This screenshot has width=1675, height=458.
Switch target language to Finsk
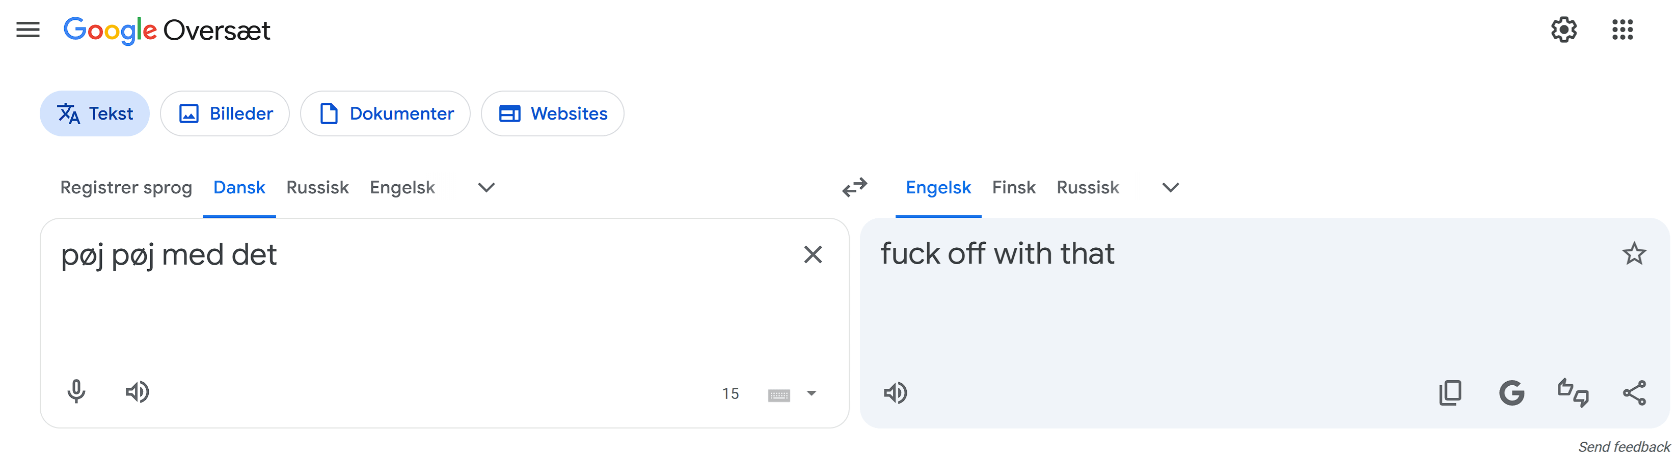(1013, 188)
